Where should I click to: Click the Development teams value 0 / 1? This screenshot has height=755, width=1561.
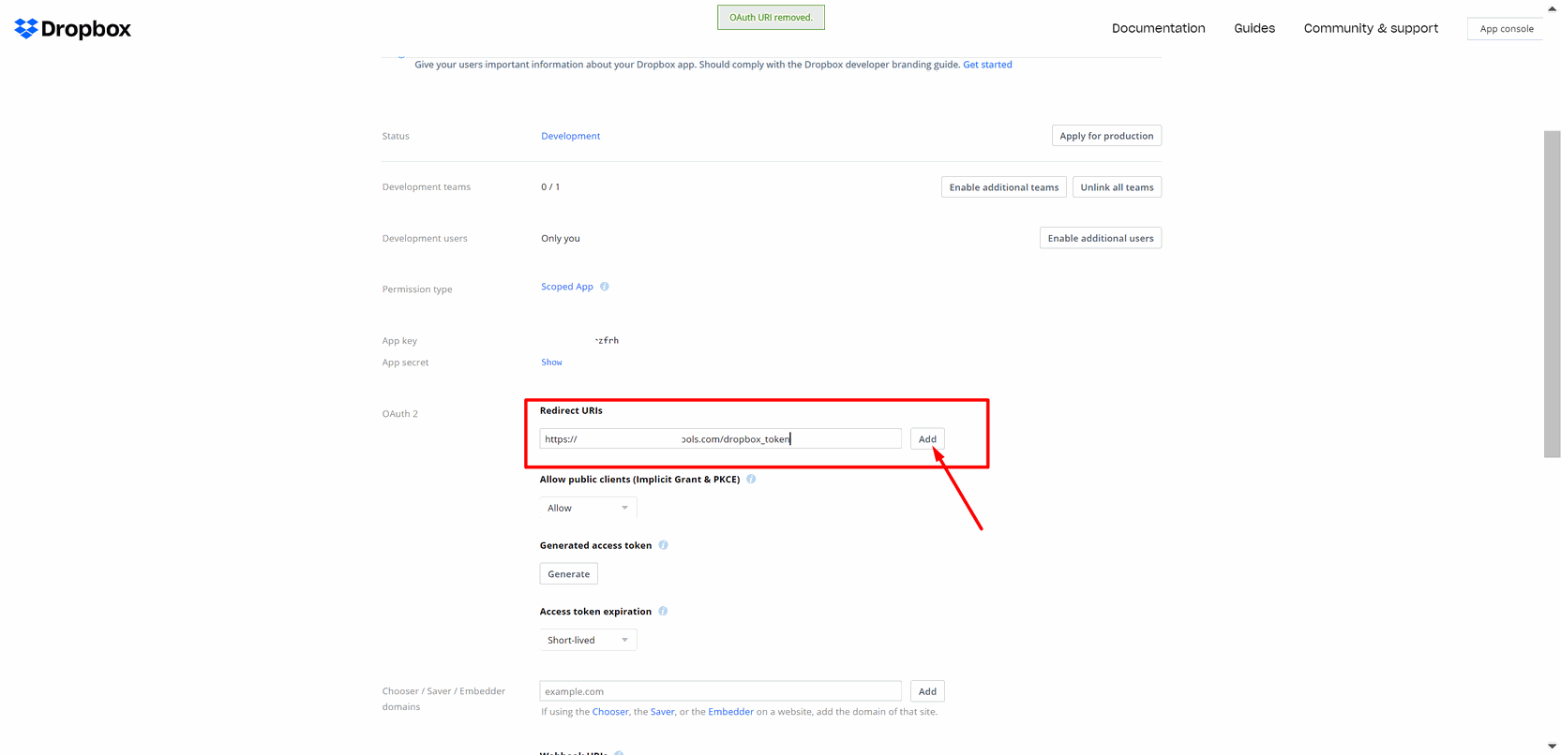pos(550,186)
